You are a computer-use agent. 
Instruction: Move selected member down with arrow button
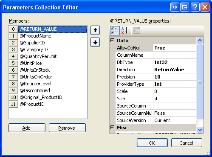coord(95,42)
